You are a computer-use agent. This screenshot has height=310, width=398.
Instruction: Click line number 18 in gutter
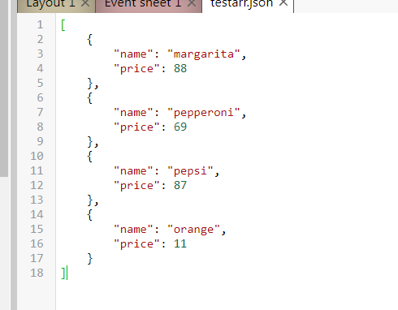point(37,273)
